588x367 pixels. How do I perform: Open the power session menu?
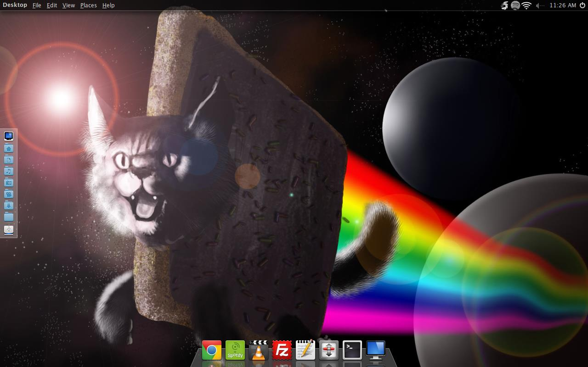pyautogui.click(x=582, y=6)
